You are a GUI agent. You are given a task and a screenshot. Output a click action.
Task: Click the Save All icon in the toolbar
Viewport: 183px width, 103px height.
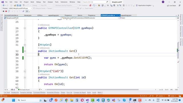tap(20, 5)
